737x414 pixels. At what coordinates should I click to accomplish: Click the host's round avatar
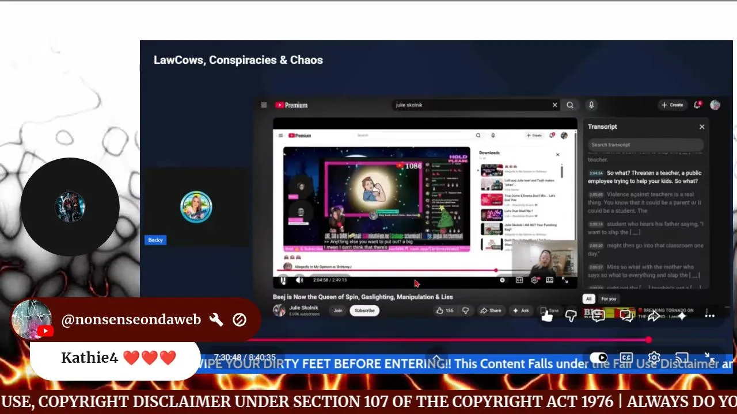(x=70, y=207)
